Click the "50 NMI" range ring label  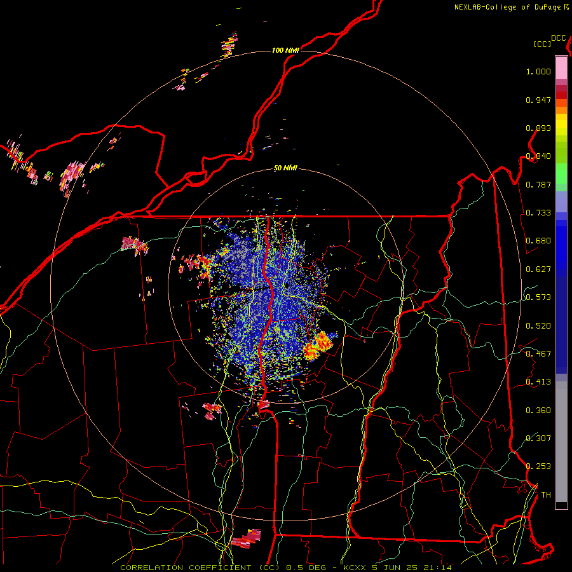pos(285,168)
